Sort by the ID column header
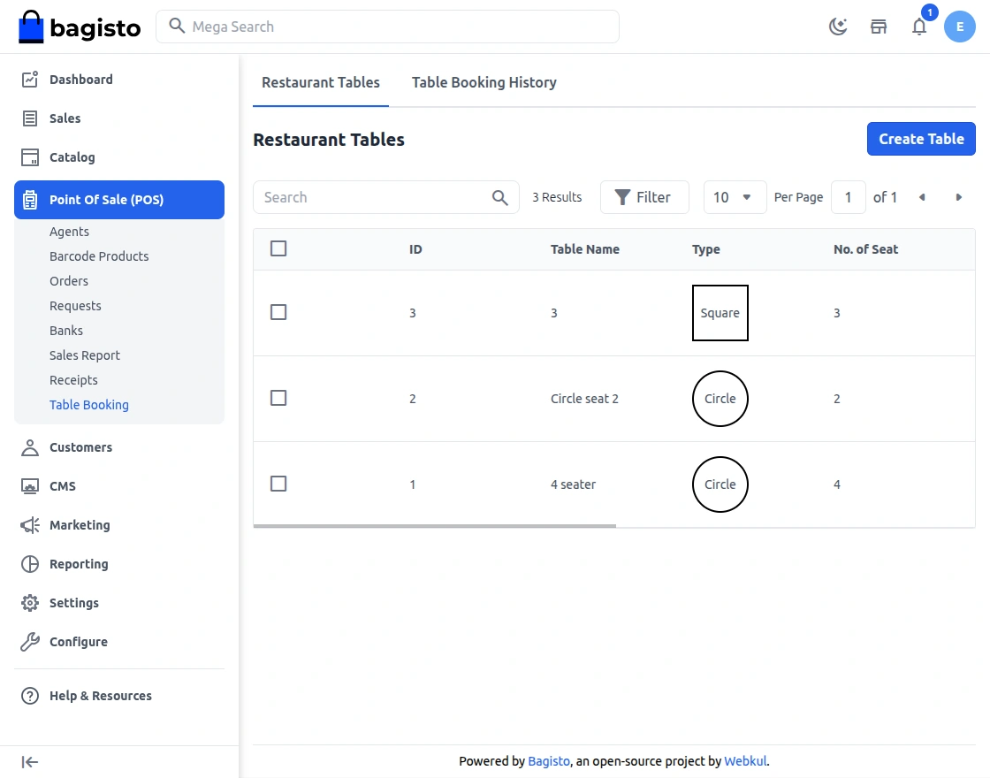 [415, 249]
